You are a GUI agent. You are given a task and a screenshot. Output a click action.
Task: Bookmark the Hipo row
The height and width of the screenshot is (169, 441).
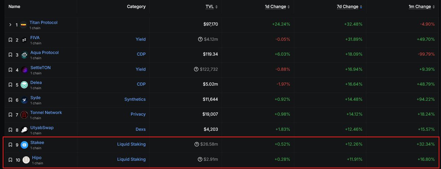point(10,160)
